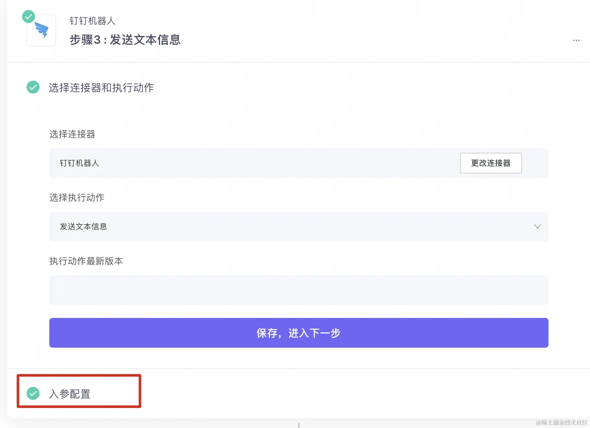Expand the 入参配置 section
The image size is (590, 428).
coord(70,394)
